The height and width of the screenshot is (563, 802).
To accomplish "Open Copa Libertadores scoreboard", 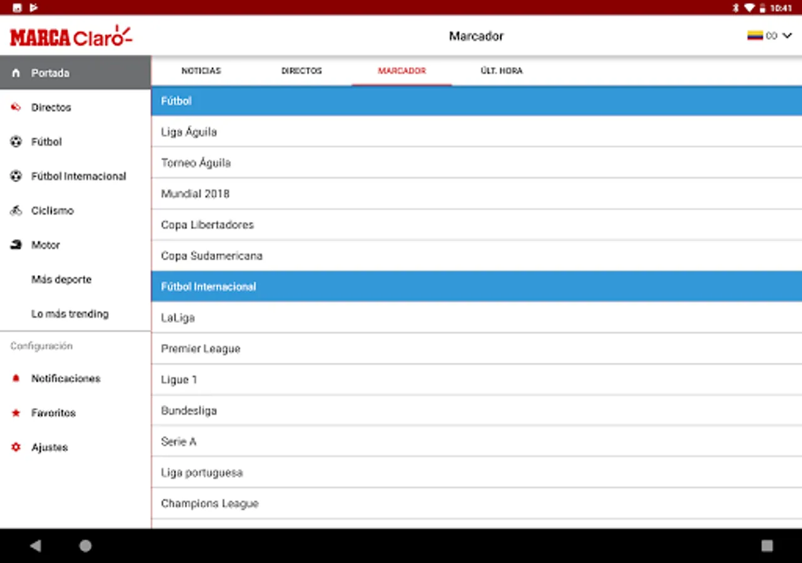I will point(477,225).
